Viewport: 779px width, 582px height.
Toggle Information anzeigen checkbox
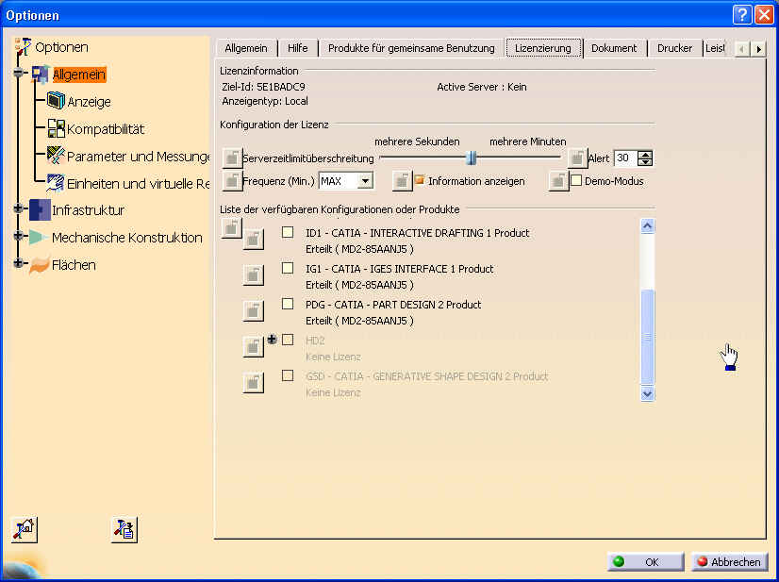[x=420, y=179]
